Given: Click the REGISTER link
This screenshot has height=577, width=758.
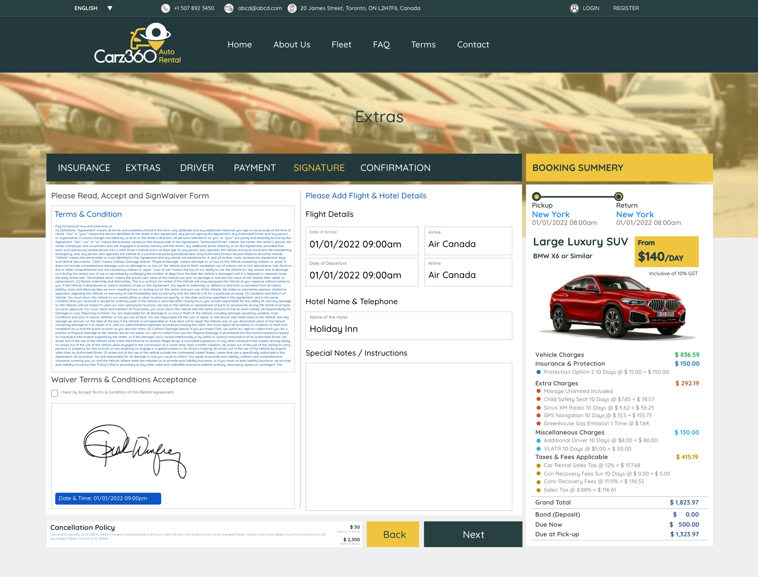Looking at the screenshot, I should (x=625, y=8).
